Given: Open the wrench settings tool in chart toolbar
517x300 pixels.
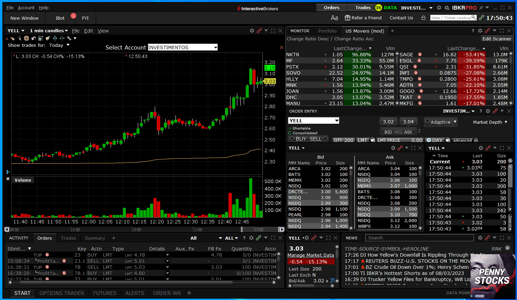Looking at the screenshot, I should 69,38.
